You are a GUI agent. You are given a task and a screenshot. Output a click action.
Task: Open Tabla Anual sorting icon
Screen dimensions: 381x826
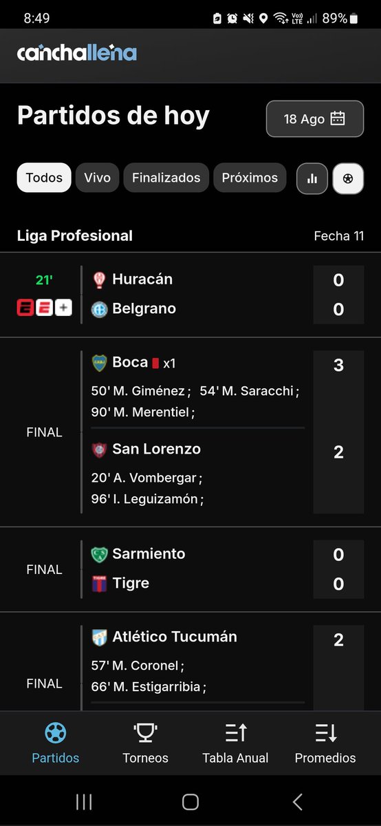pos(236,733)
